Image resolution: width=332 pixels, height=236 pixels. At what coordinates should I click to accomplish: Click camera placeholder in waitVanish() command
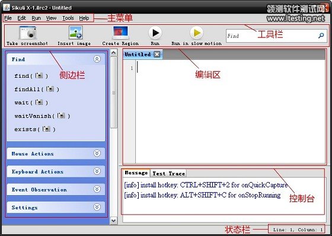61,116
